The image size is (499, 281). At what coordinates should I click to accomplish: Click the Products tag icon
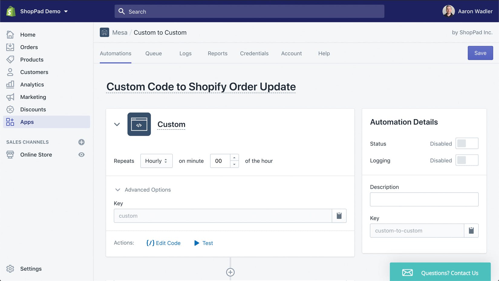10,59
